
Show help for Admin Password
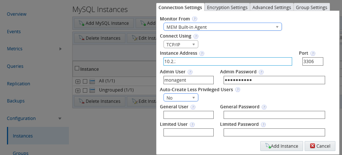tap(261, 72)
